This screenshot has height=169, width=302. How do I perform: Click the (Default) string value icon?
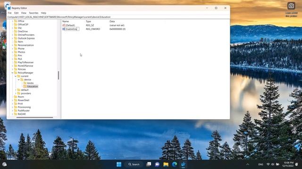(x=64, y=25)
